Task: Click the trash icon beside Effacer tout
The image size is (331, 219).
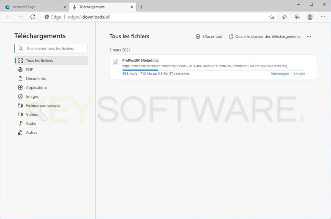Action: (x=198, y=37)
